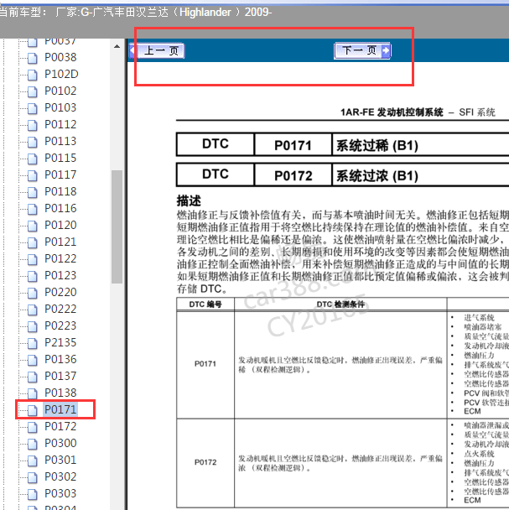Image resolution: width=509 pixels, height=510 pixels.
Task: Open P0303 fault code page
Action: [x=60, y=493]
